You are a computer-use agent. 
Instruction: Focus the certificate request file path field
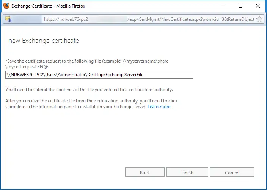[99, 75]
